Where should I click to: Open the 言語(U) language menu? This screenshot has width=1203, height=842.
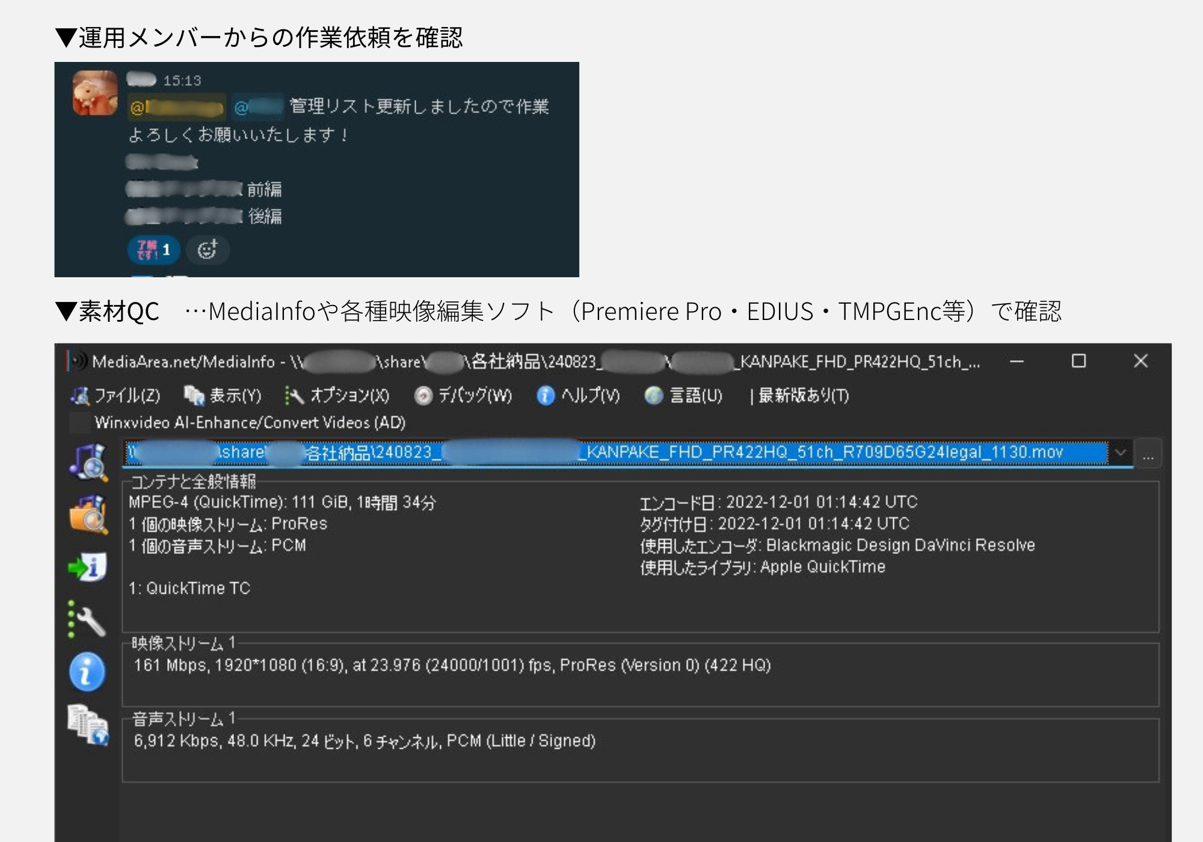(683, 395)
